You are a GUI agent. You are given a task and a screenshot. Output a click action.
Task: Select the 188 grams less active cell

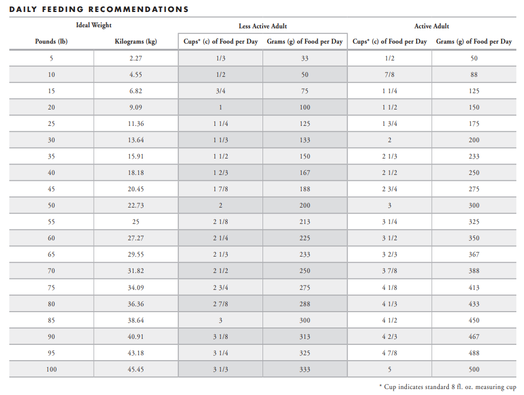[305, 189]
